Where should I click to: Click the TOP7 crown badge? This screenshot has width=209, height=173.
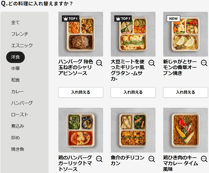(123, 18)
